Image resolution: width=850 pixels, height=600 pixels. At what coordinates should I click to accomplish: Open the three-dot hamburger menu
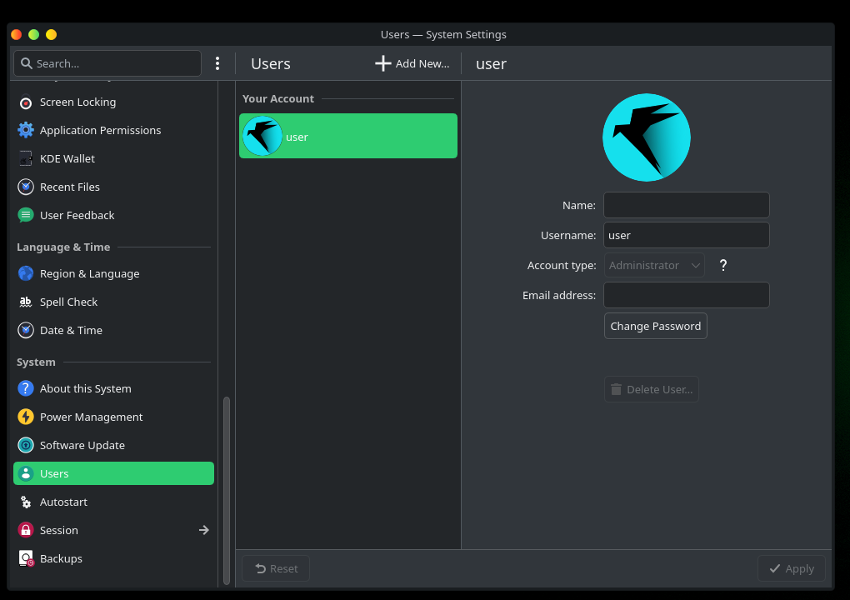tap(217, 64)
